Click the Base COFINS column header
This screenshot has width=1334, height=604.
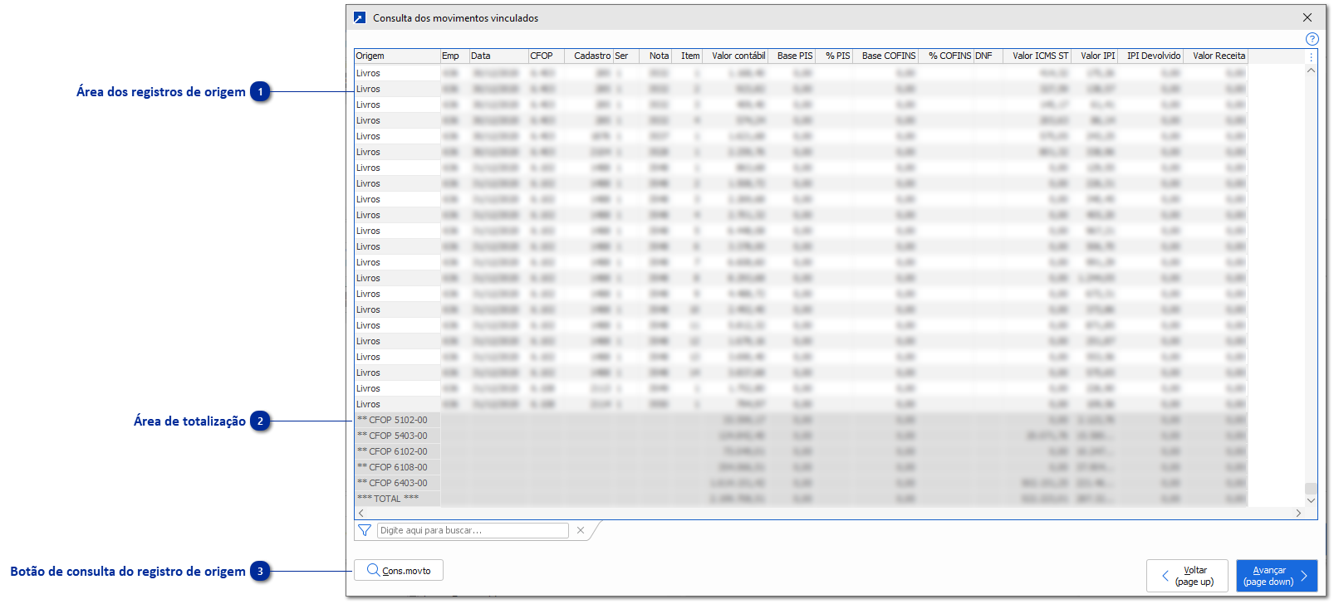click(885, 56)
